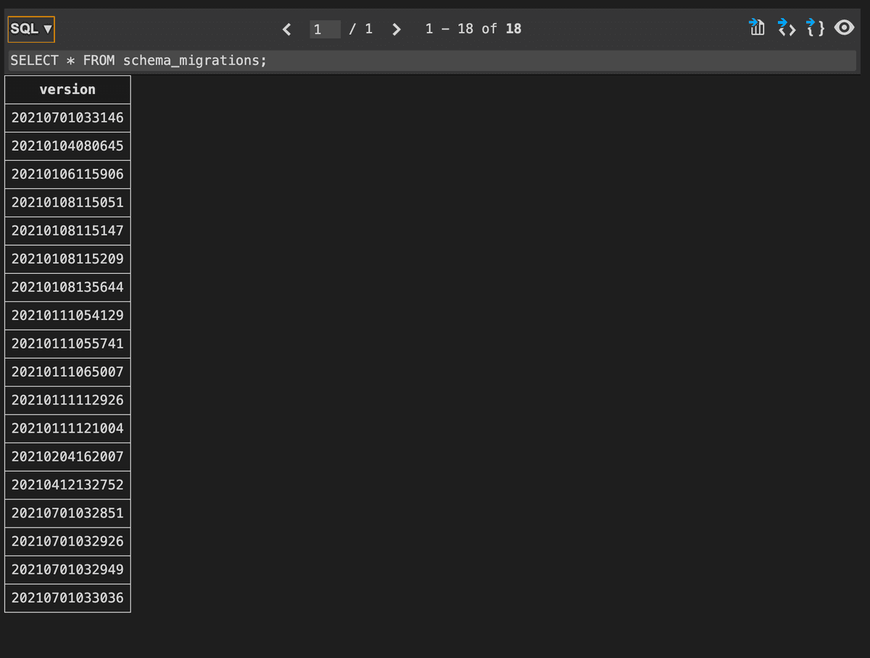Select cell 20210701033036

[67, 598]
